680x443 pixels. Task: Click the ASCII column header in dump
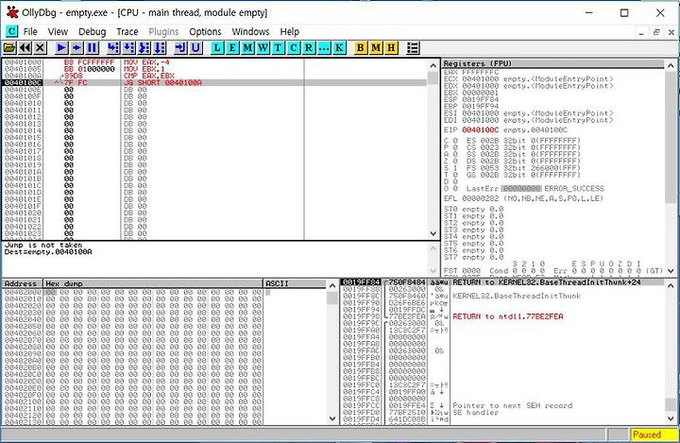coord(295,283)
